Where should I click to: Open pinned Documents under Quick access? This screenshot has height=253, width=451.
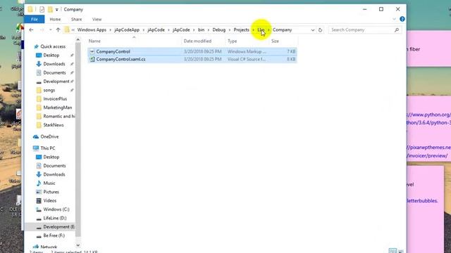(54, 72)
